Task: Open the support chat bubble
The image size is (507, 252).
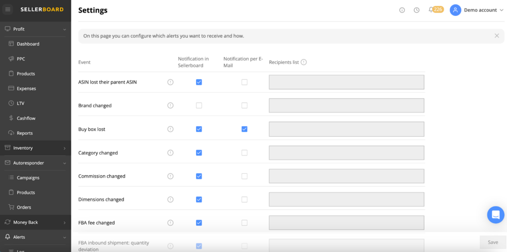Action: (x=496, y=214)
